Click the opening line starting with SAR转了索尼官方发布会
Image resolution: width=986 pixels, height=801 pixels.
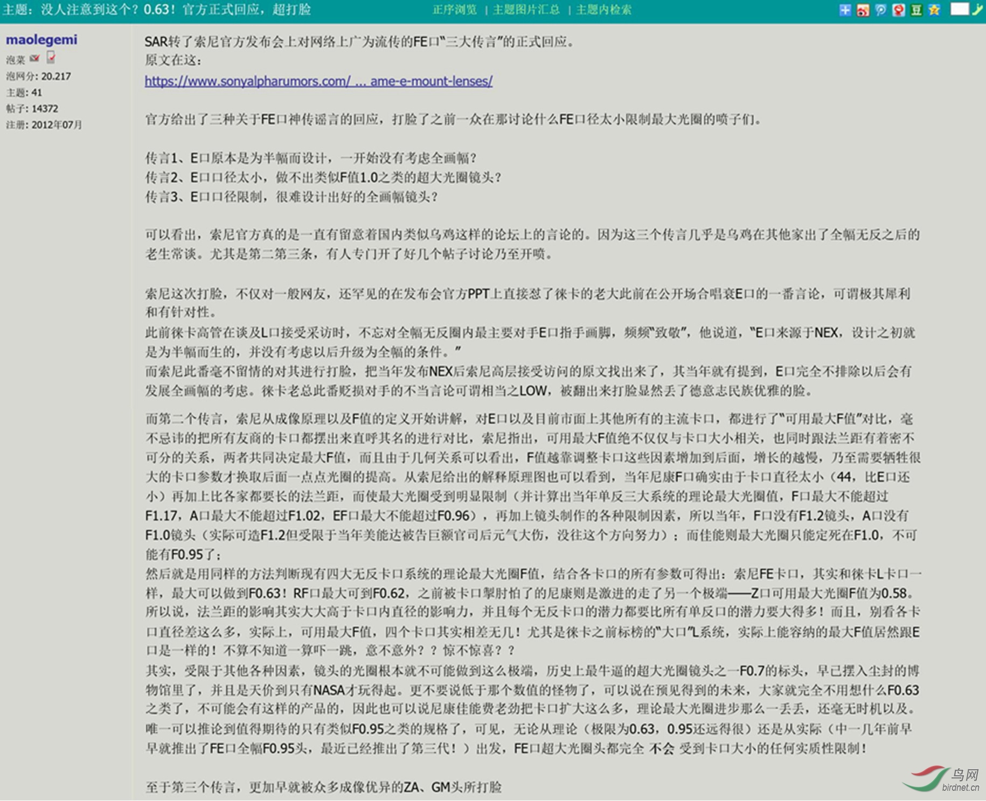click(x=359, y=41)
